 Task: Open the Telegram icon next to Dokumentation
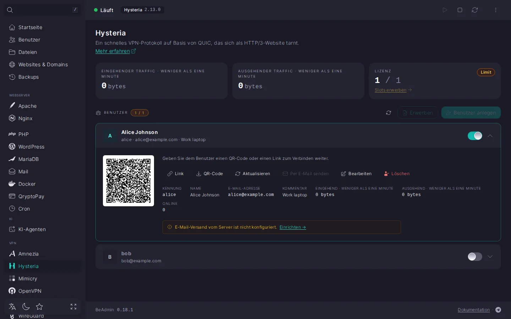coord(498,310)
